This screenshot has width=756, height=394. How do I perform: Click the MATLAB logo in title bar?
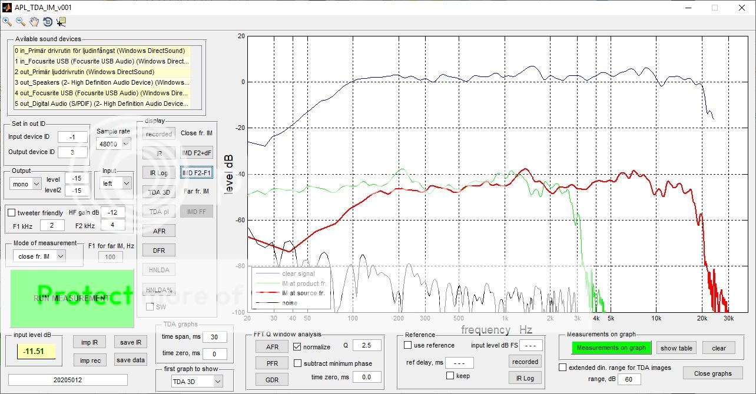pos(7,7)
